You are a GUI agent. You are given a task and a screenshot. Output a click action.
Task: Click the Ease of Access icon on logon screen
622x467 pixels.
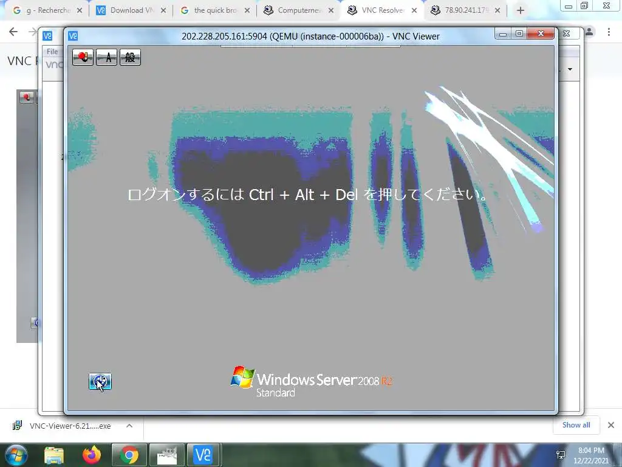(x=100, y=382)
